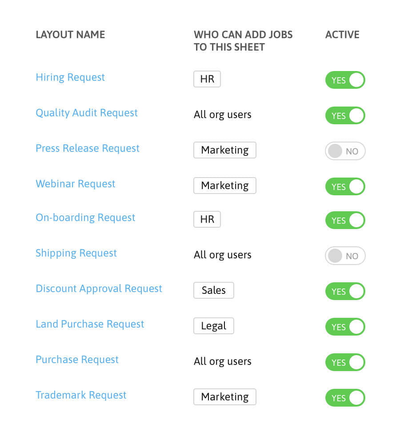Open the Hiring Request layout

point(70,78)
